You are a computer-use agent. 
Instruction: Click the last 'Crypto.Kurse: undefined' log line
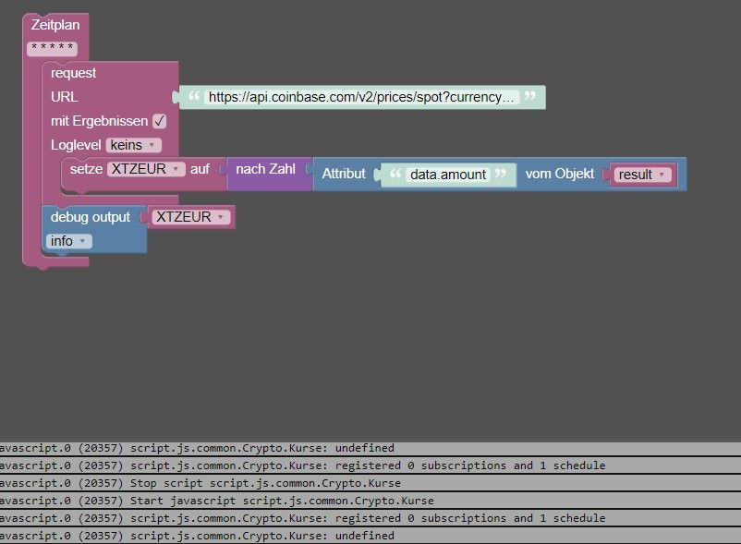[x=370, y=536]
